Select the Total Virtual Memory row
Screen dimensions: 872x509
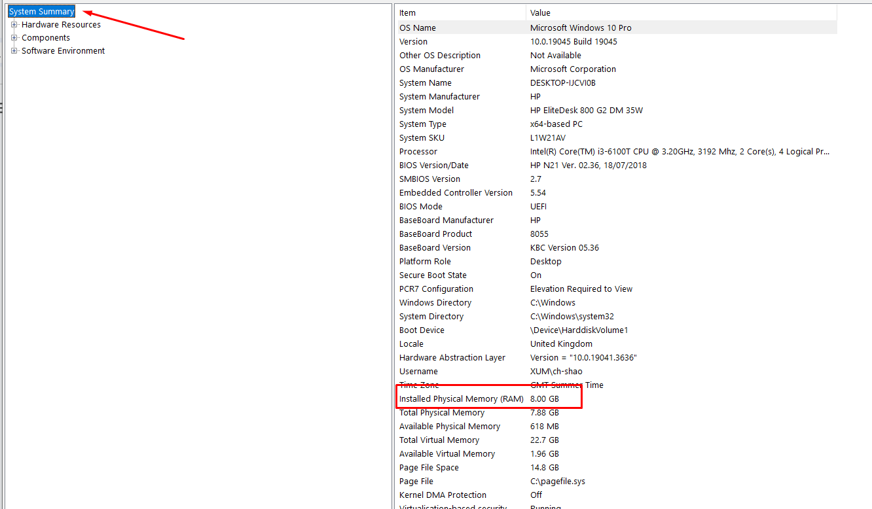[x=439, y=440]
